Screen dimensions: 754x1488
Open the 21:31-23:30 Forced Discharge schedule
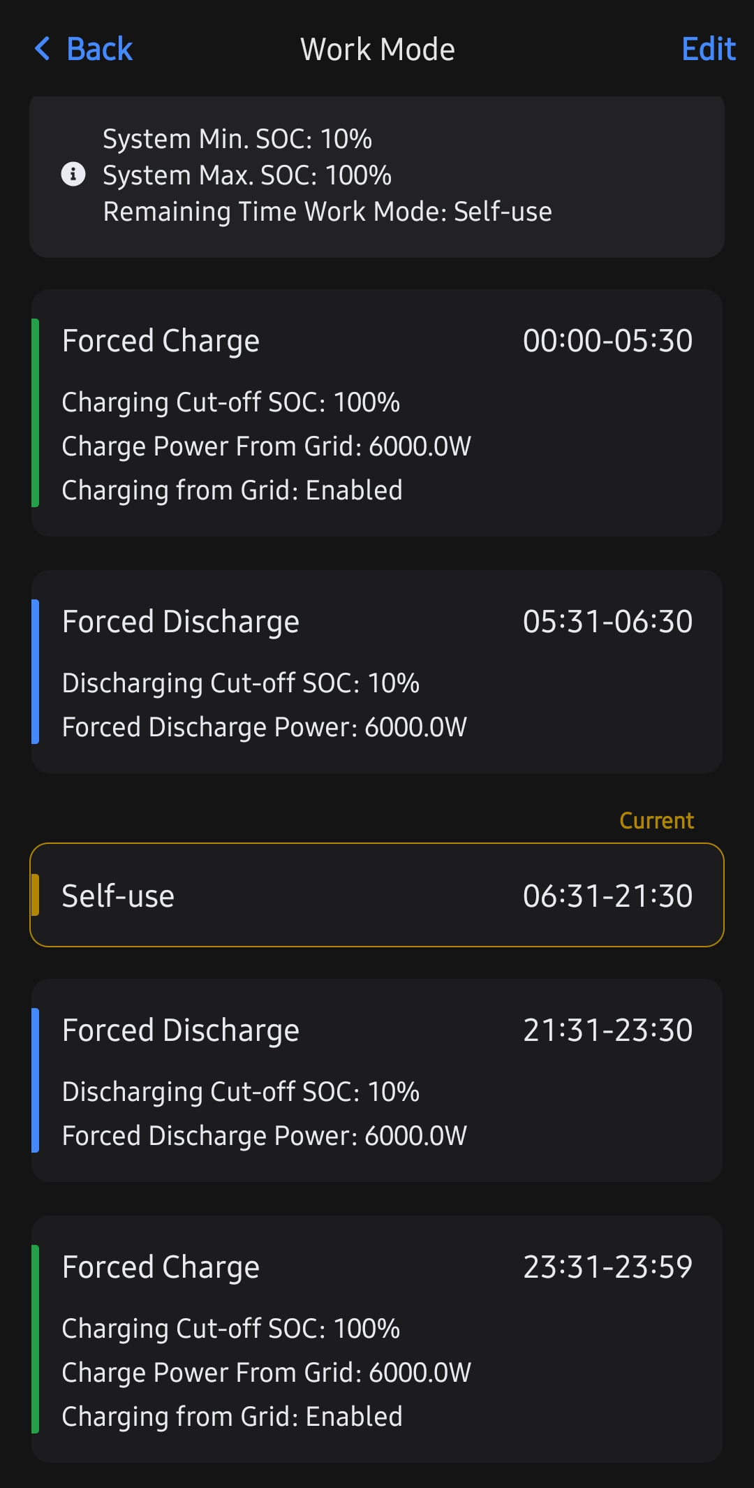(x=377, y=1080)
